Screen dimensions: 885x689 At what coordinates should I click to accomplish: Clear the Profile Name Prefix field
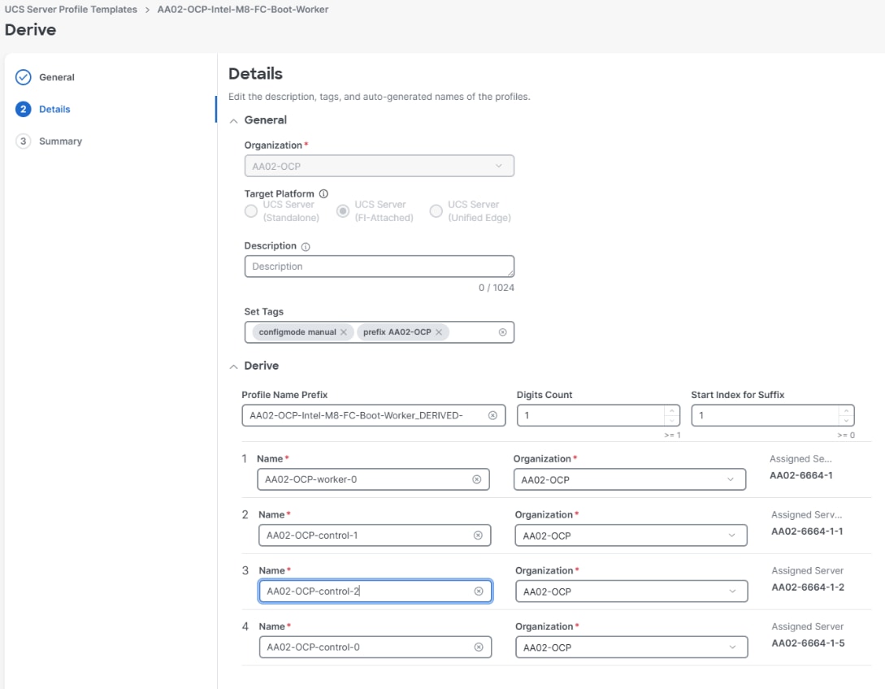pyautogui.click(x=492, y=415)
